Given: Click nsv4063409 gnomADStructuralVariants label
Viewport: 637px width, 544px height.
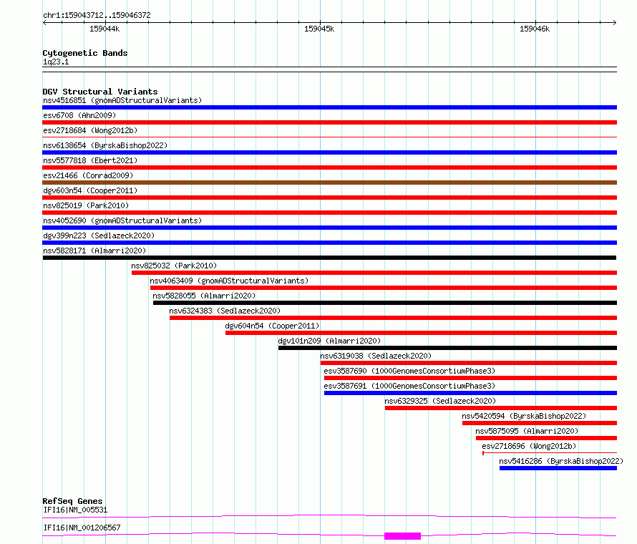Looking at the screenshot, I should click(x=229, y=281).
